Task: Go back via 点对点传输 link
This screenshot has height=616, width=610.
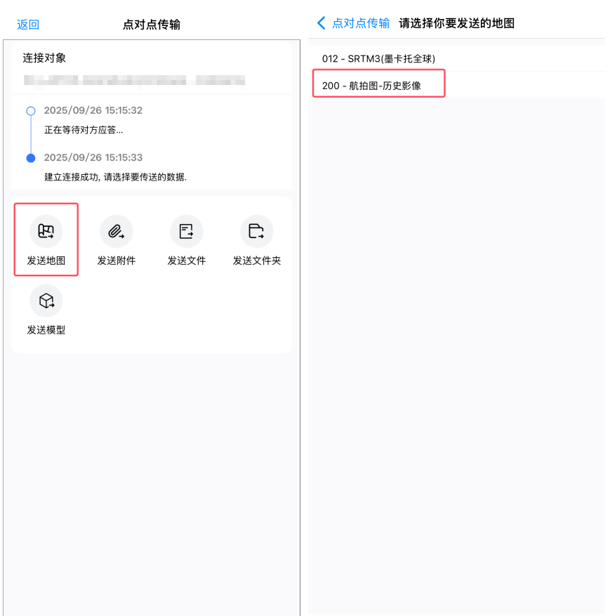Action: click(x=361, y=23)
